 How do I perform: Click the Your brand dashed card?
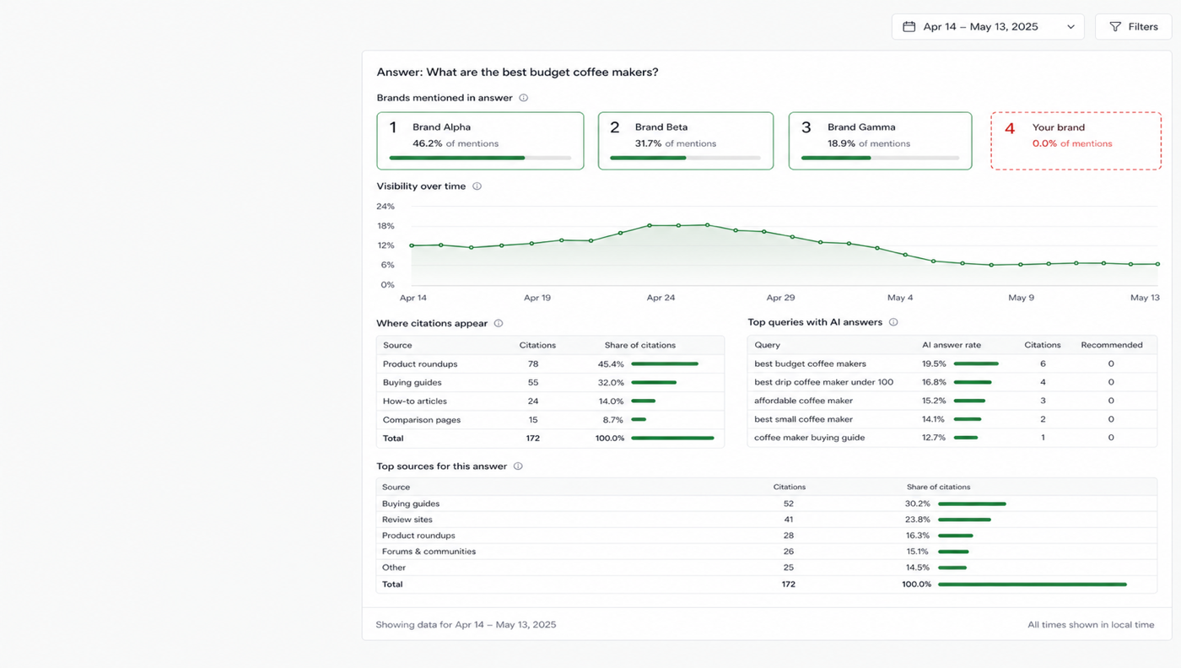tap(1076, 141)
